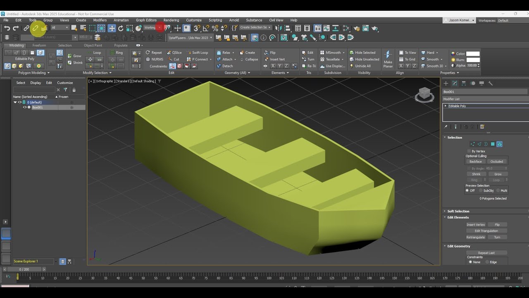Click the QSlice tool

click(x=174, y=53)
